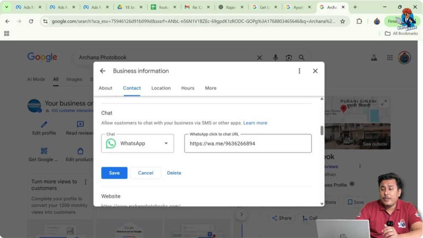The image size is (423, 238).
Task: Expand the three-dot menu on Turn more views card
Action: pos(86,182)
